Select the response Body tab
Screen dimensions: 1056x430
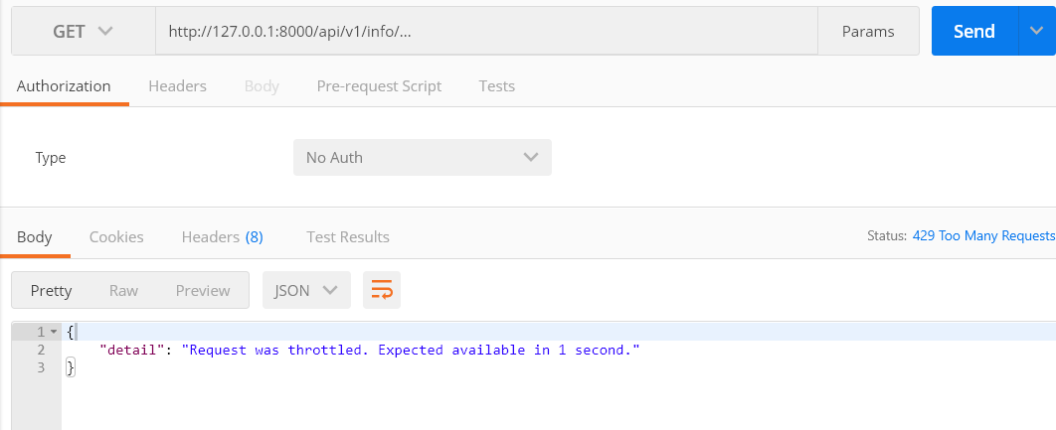pyautogui.click(x=34, y=236)
